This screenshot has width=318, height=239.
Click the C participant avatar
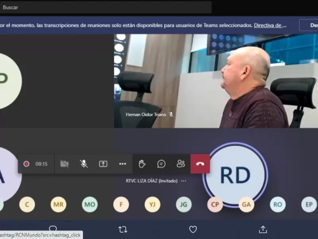[x=27, y=204]
